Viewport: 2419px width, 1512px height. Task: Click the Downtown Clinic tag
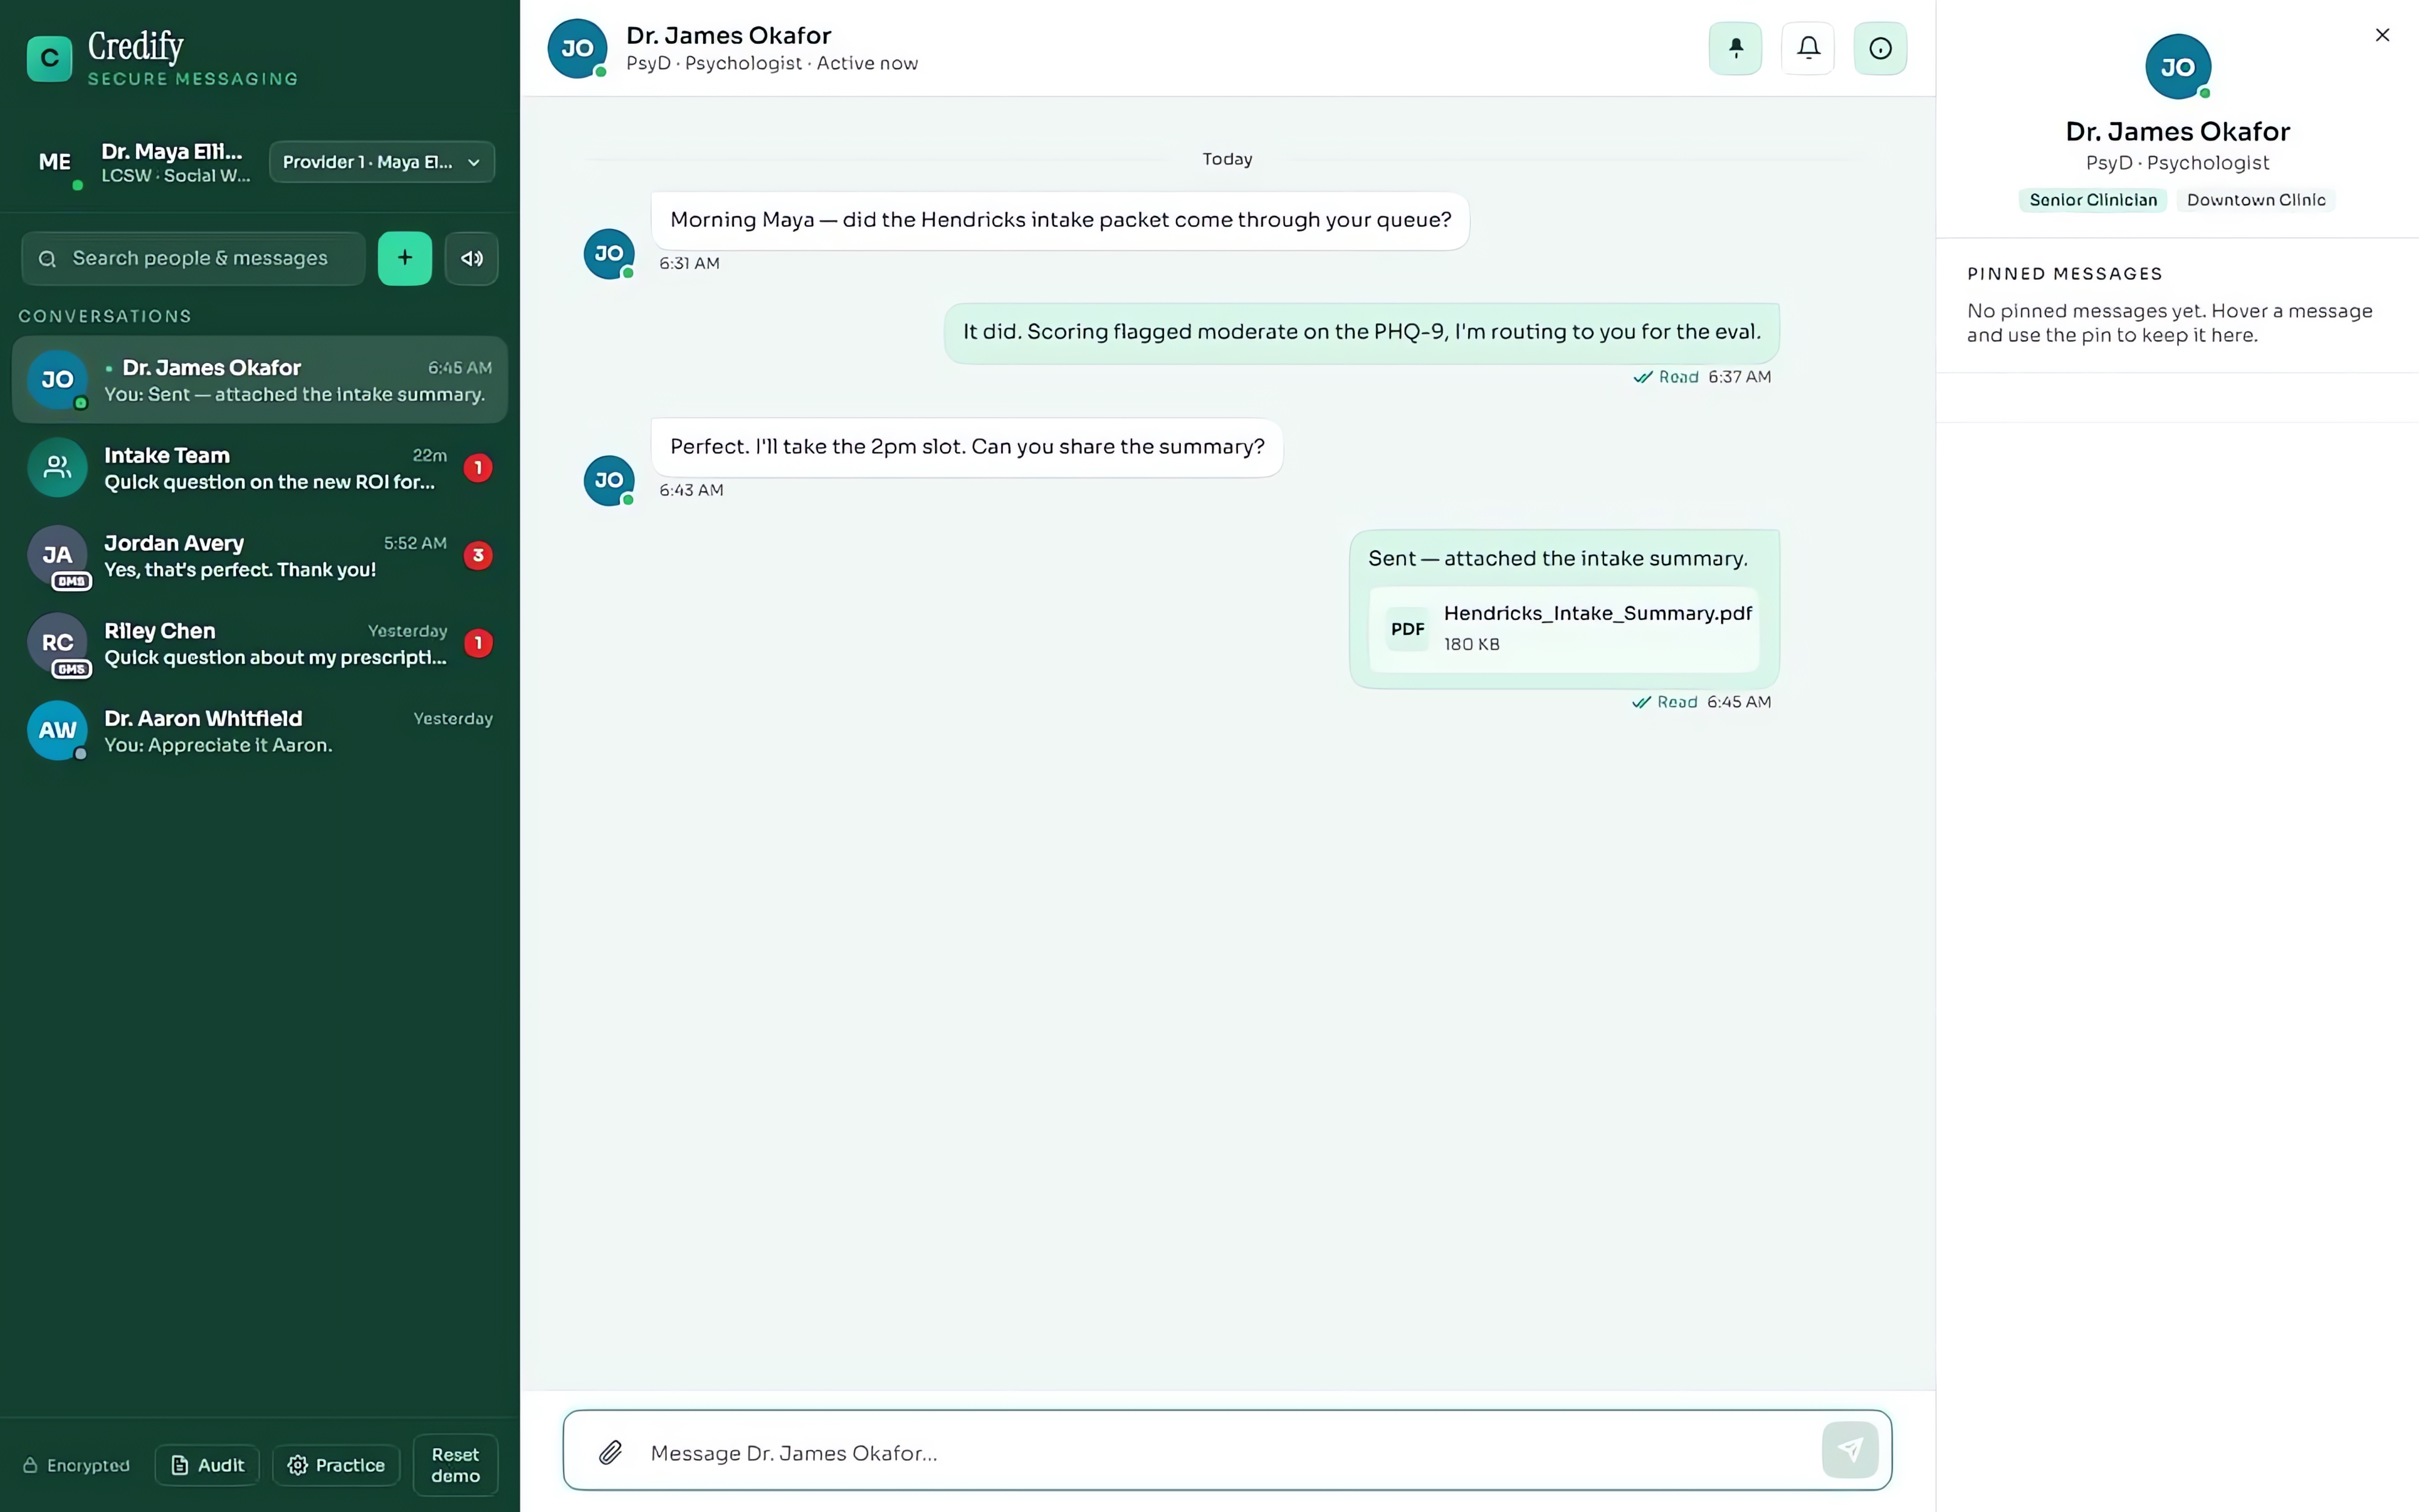[2256, 200]
